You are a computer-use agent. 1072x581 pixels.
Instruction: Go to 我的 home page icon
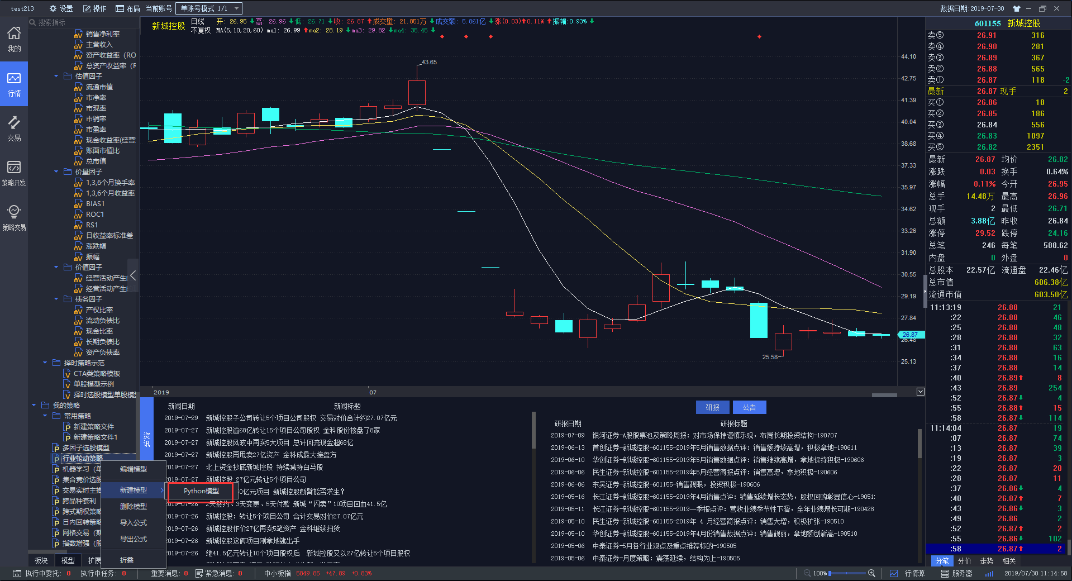click(x=14, y=39)
